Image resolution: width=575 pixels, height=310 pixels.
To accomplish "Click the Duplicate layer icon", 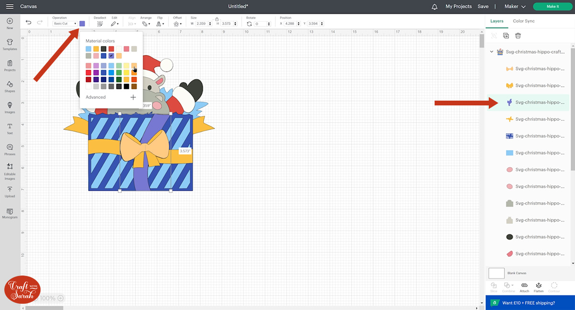I will (506, 35).
